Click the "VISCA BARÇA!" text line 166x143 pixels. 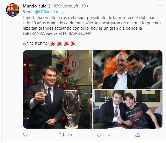tap(35, 44)
